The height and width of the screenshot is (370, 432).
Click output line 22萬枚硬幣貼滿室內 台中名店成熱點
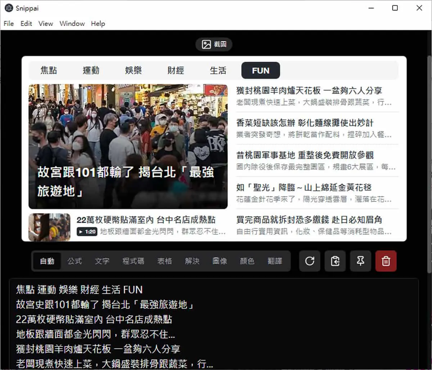pyautogui.click(x=94, y=319)
